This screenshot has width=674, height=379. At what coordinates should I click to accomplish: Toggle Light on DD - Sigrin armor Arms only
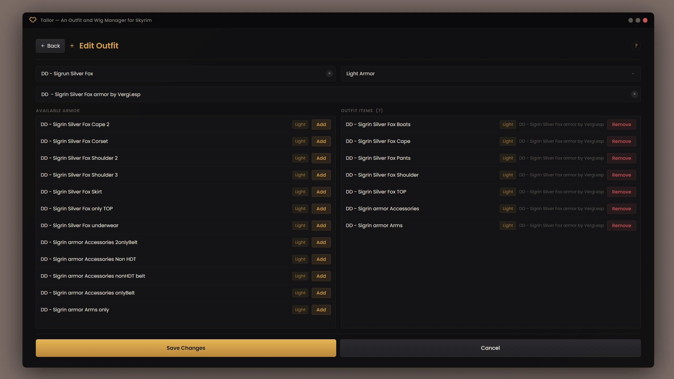pos(300,310)
